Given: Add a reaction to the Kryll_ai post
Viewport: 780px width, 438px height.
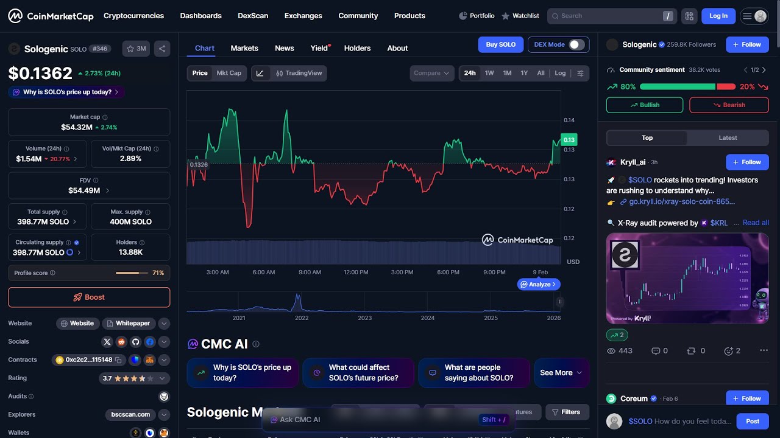Looking at the screenshot, I should (732, 351).
